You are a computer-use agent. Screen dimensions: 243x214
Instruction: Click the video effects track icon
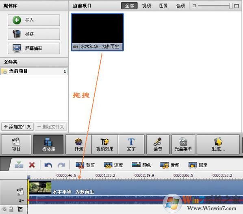point(20,210)
